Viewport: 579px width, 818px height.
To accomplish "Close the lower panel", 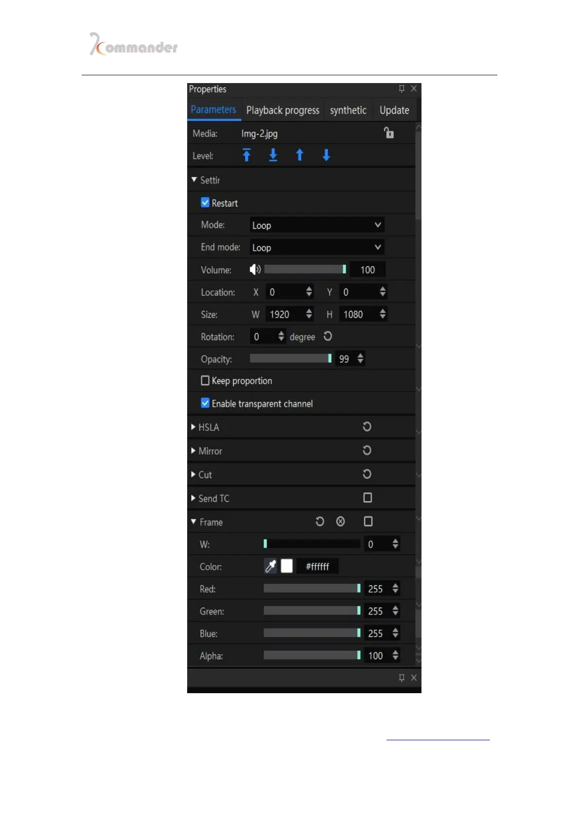I will coord(414,678).
